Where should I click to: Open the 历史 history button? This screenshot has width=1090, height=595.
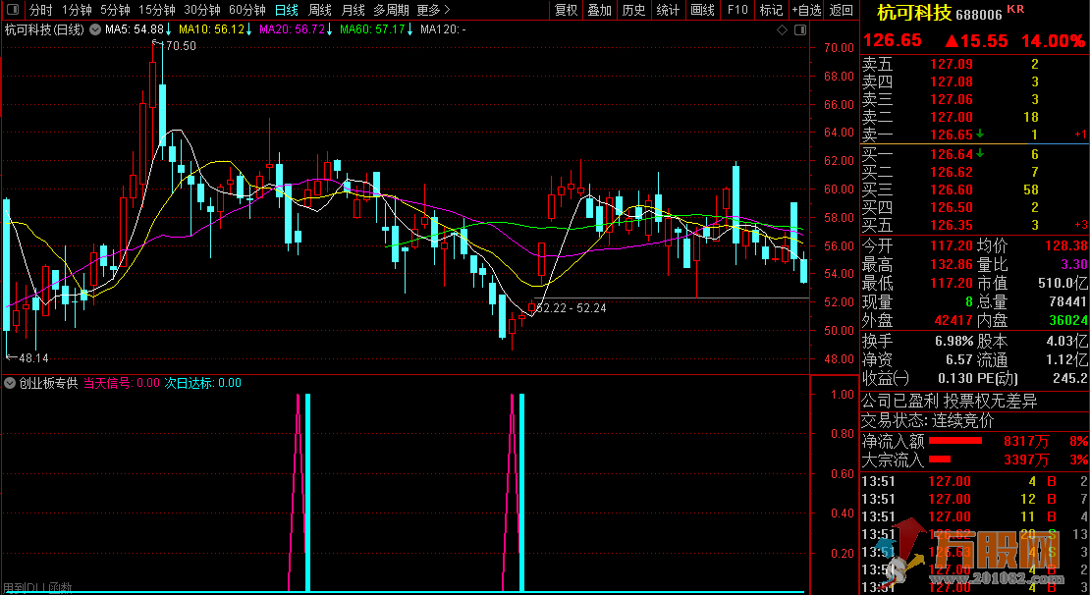point(633,10)
